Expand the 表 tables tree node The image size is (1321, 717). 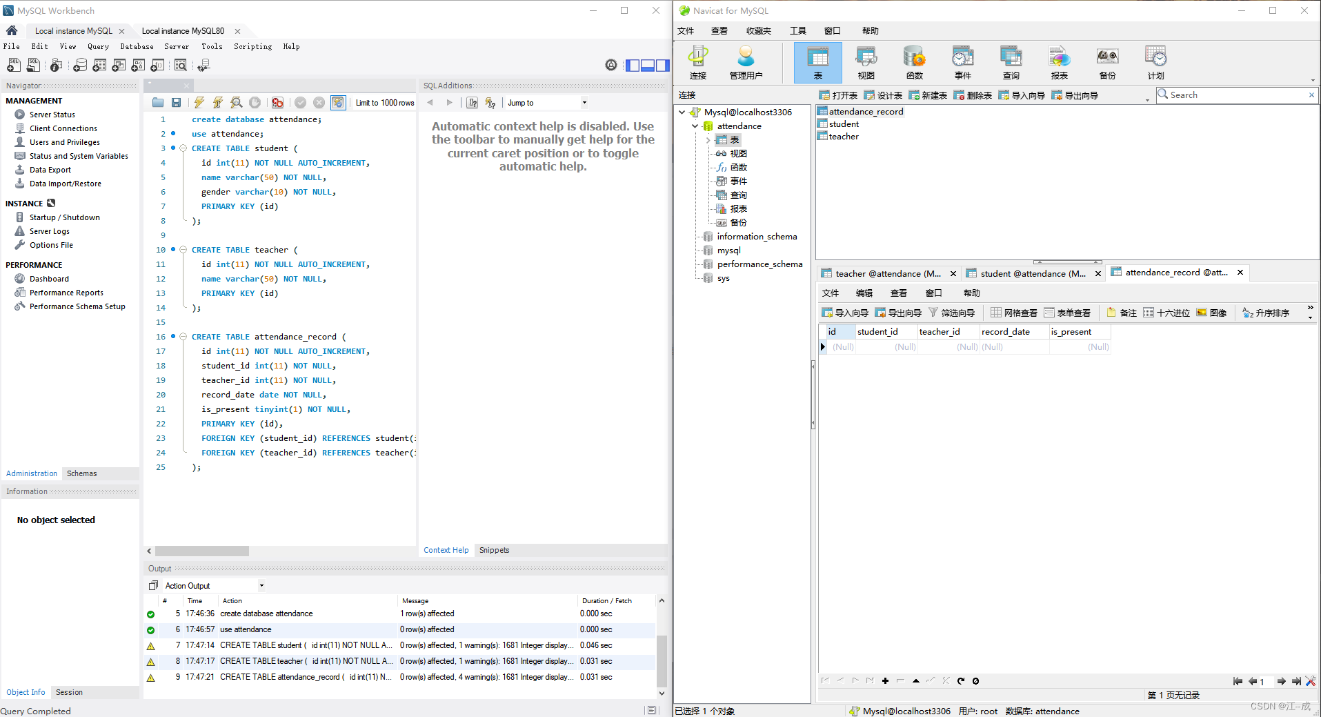coord(708,140)
